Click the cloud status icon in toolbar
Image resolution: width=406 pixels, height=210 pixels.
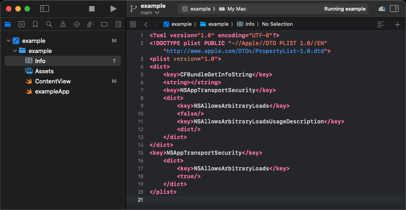[382, 9]
